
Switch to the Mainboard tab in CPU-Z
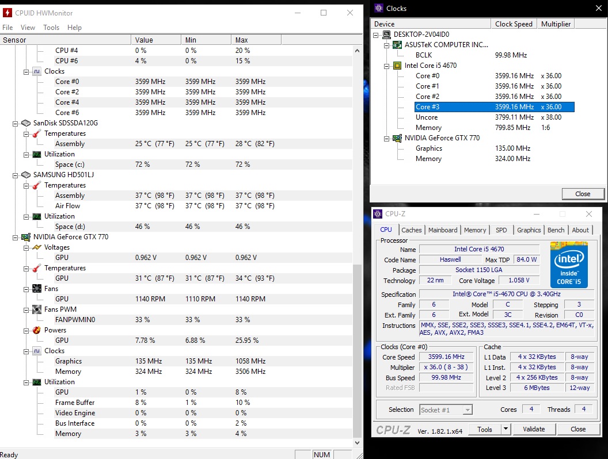(x=443, y=230)
